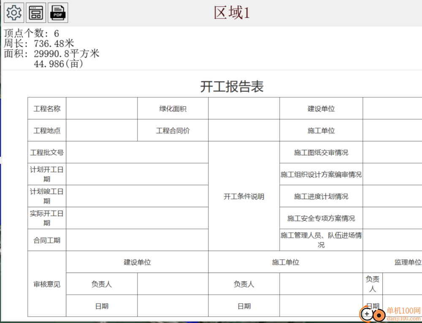The width and height of the screenshot is (422, 323).
Task: Click the 施工进度计划情况 cell
Action: click(321, 196)
